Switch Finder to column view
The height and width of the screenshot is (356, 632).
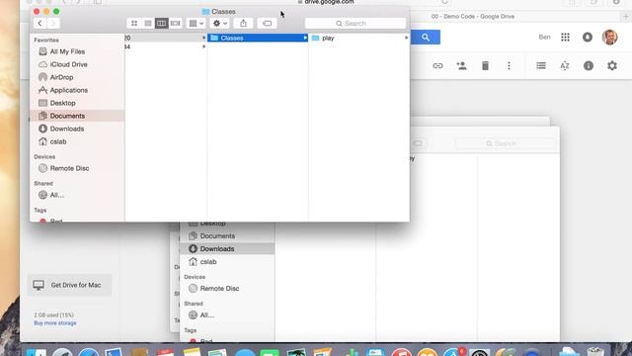click(161, 24)
